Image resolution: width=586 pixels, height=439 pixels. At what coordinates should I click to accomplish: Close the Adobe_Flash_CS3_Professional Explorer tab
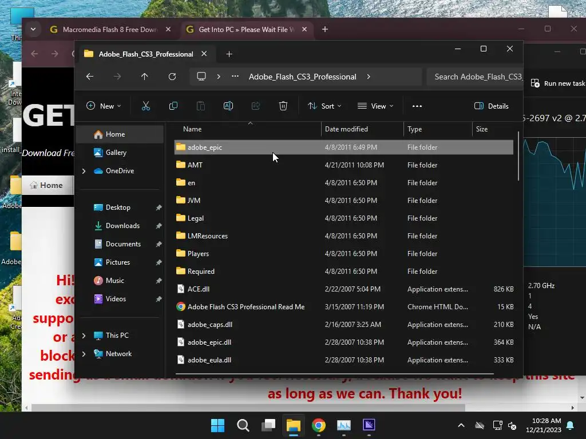tap(204, 54)
